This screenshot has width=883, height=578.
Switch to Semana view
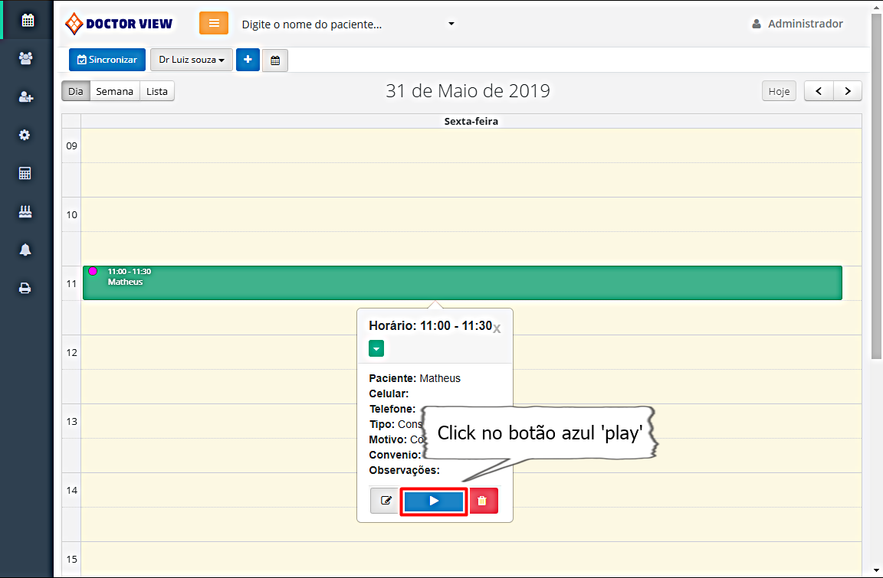pos(114,91)
